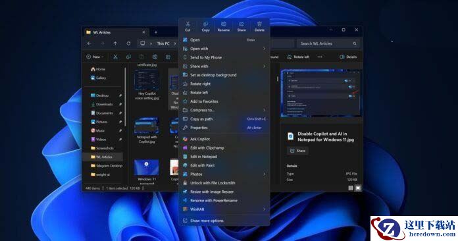Click the Up arrow in File Explorer
458x241 pixels.
[115, 43]
